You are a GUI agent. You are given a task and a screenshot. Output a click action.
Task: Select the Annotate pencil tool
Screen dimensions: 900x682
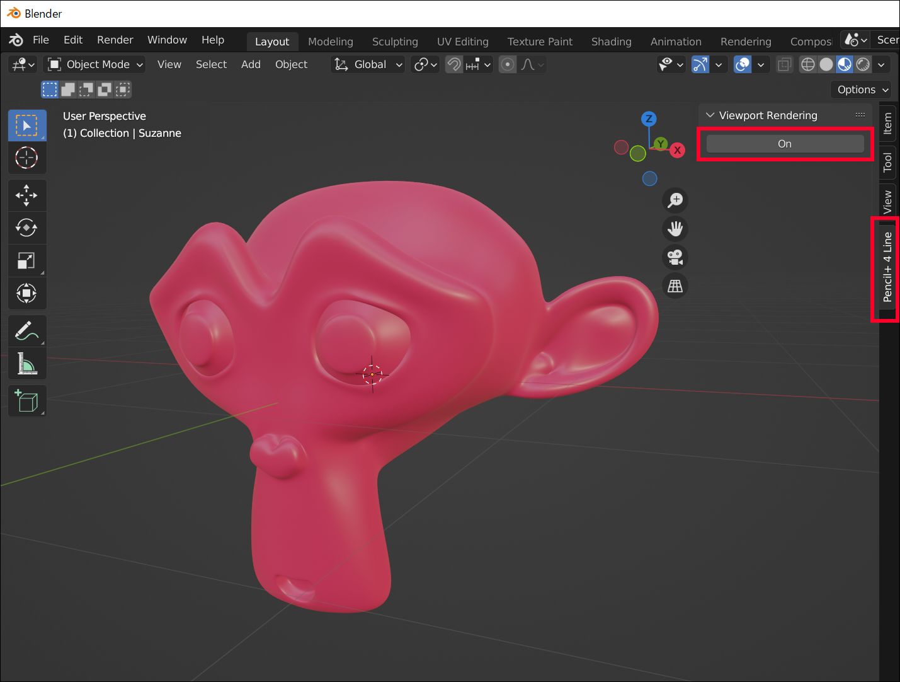[x=27, y=331]
